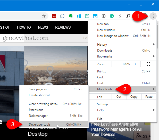
Task: Expand the Help submenu
Action: pos(122,110)
